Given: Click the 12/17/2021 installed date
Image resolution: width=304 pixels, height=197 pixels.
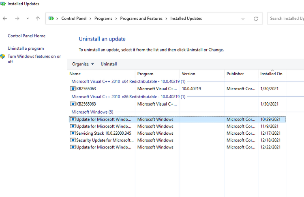Looking at the screenshot, I should tap(270, 133).
